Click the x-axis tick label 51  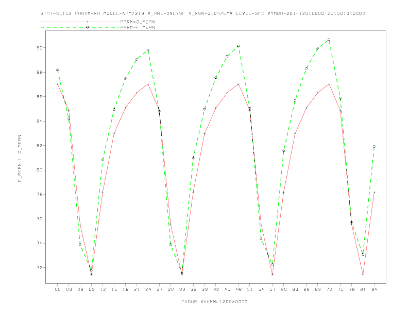pos(250,289)
